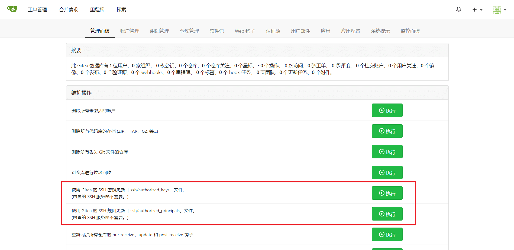
Task: Open the 探索 link
Action: pos(121,10)
